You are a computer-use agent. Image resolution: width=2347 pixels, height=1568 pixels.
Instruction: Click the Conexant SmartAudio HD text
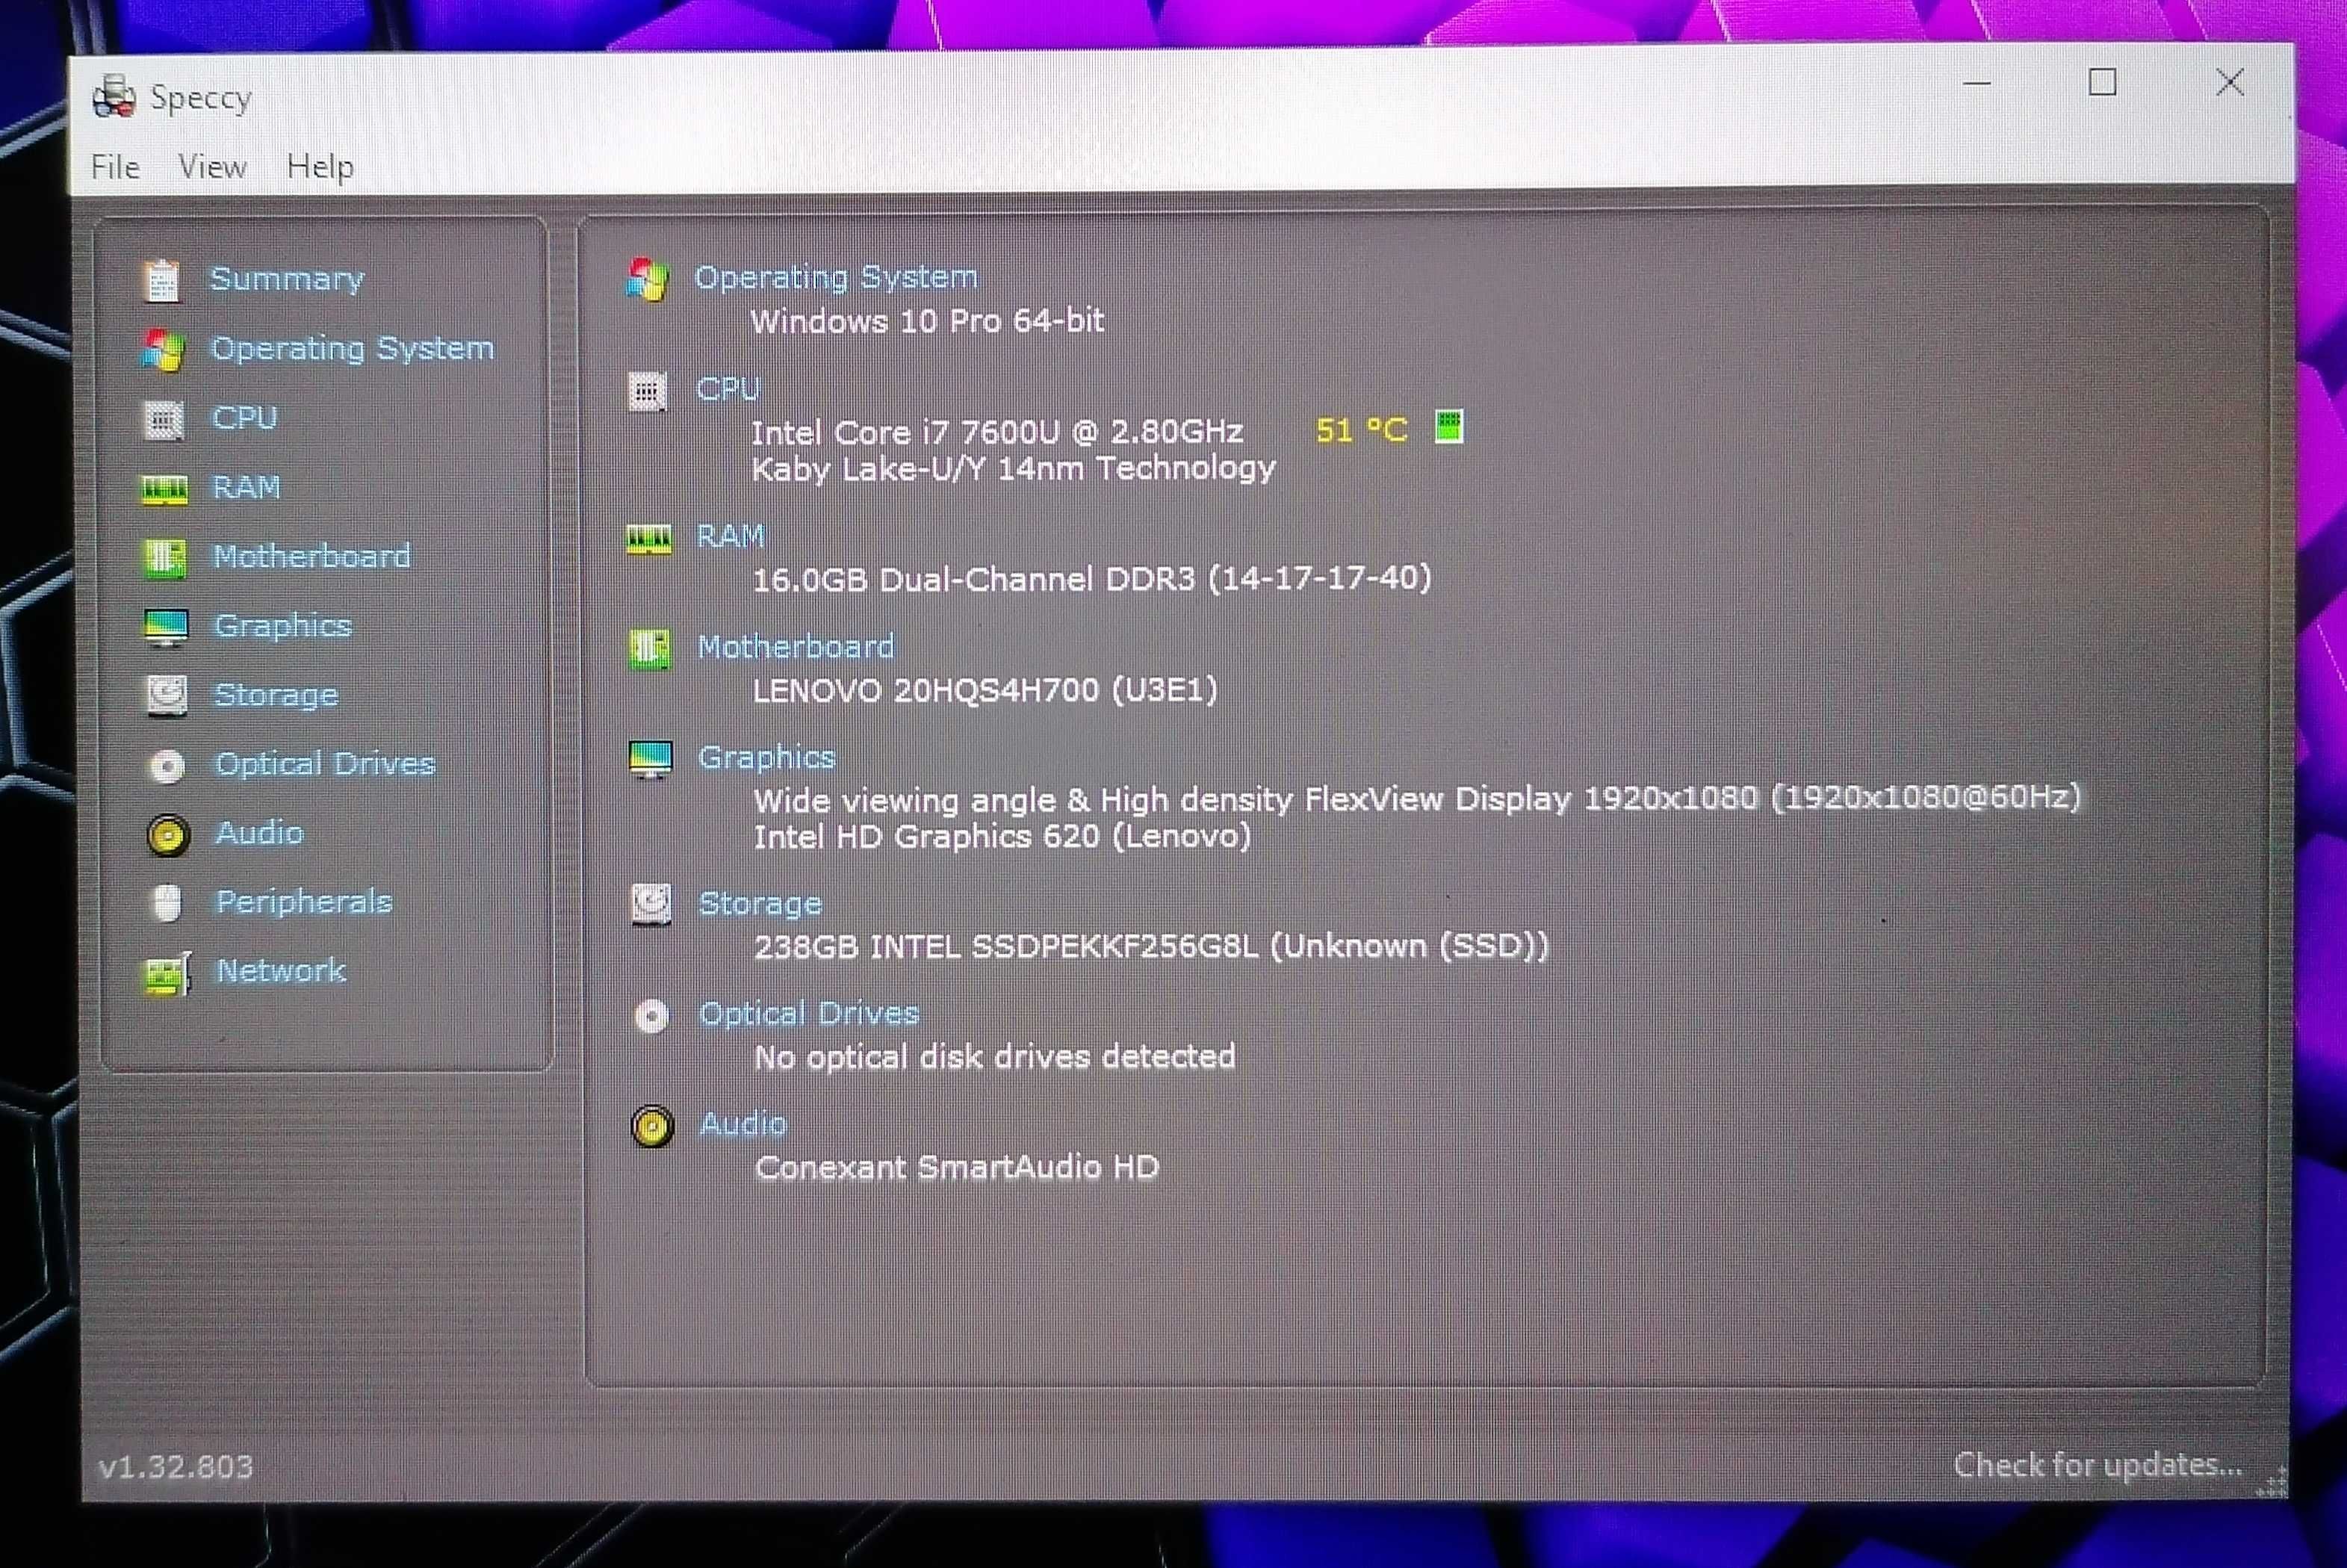pos(957,1168)
